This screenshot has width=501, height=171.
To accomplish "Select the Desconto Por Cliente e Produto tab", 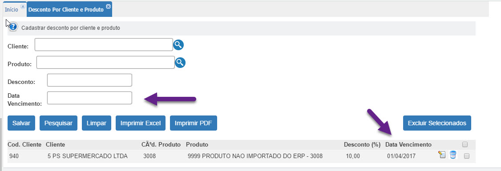I will (66, 10).
